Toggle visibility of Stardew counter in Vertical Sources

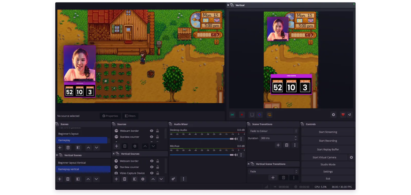[x=152, y=167]
